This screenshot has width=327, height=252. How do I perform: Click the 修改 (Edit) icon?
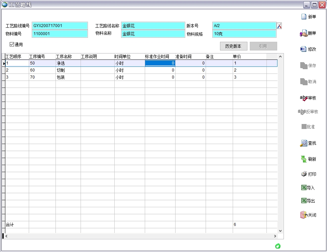304,49
